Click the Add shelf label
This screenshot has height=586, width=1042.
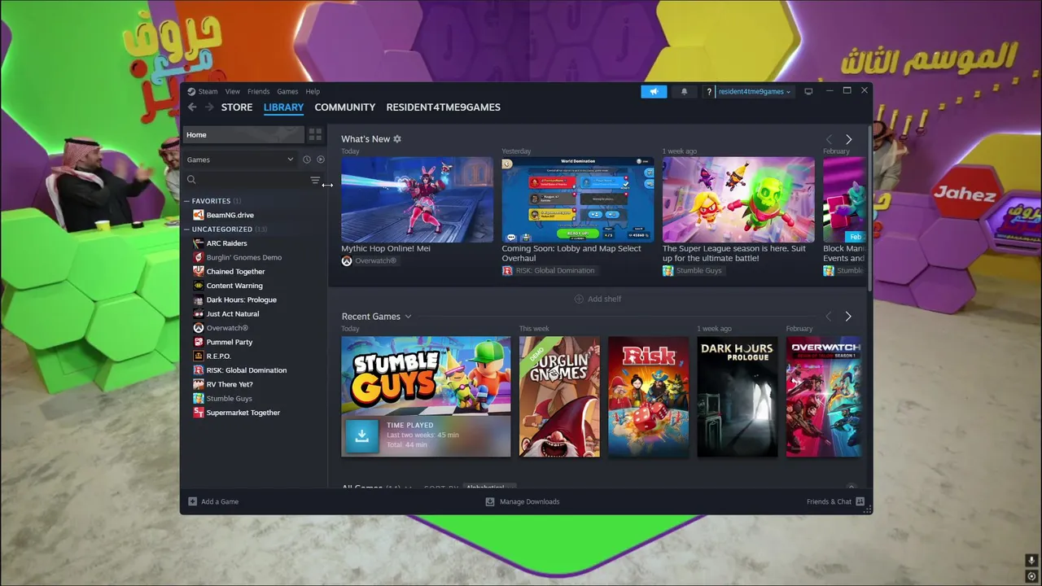click(x=604, y=299)
